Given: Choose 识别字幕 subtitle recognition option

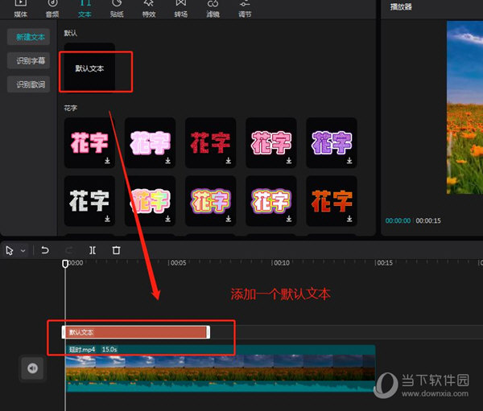Looking at the screenshot, I should (28, 61).
